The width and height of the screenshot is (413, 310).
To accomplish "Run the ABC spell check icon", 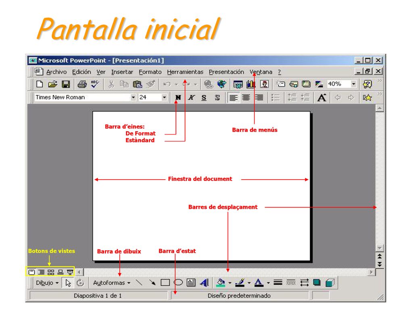I will [95, 84].
